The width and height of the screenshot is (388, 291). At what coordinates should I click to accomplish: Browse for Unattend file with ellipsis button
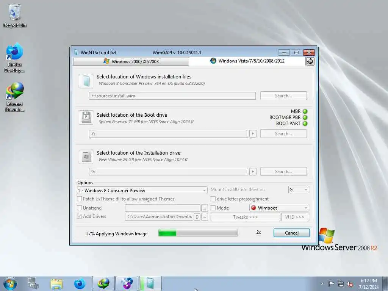click(204, 208)
